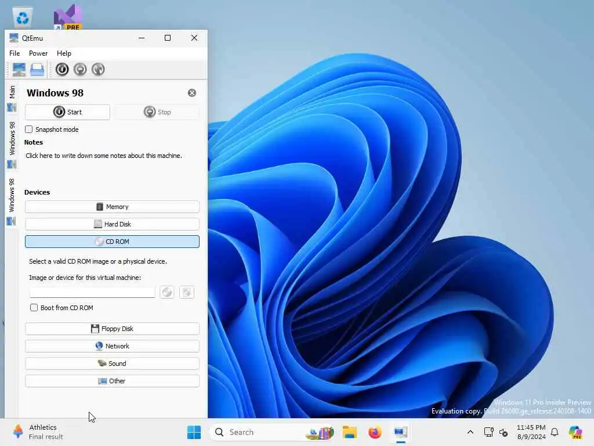The height and width of the screenshot is (446, 594).
Task: Click the taskbar Search box
Action: click(273, 432)
